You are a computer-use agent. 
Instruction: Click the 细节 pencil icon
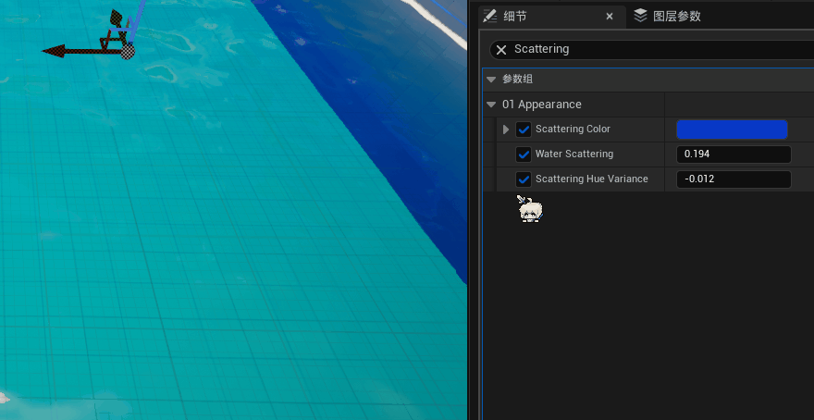coord(489,16)
